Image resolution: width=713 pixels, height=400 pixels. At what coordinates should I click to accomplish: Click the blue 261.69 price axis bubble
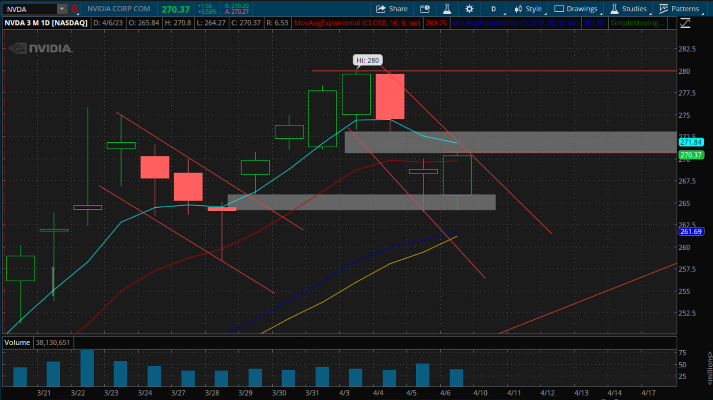(691, 231)
